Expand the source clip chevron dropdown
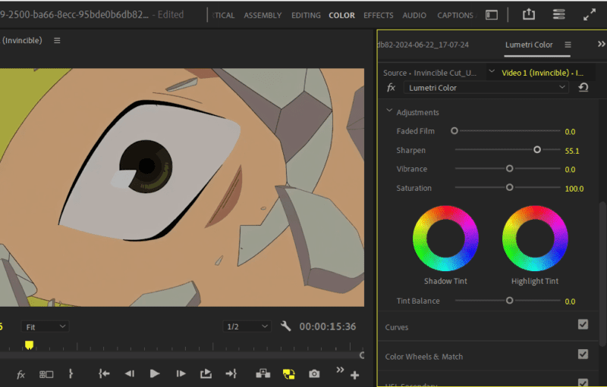Viewport: 607px width, 387px height. coord(492,71)
